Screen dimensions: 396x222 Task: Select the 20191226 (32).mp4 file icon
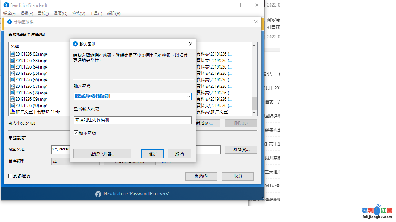coord(12,54)
